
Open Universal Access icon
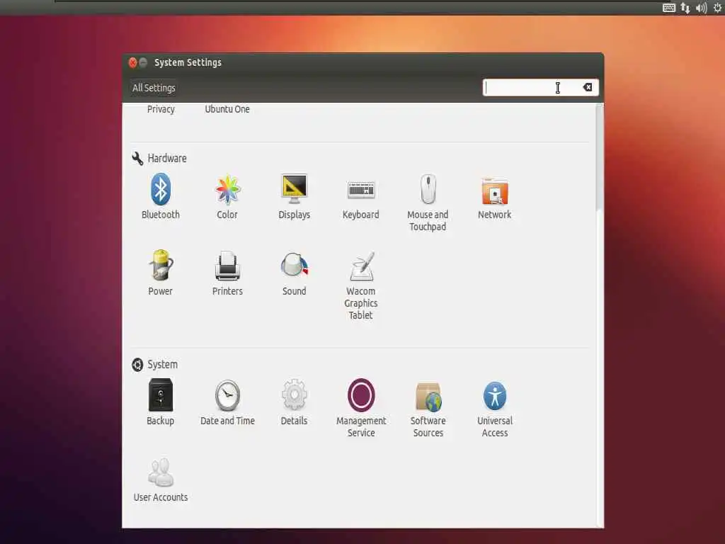pos(495,396)
